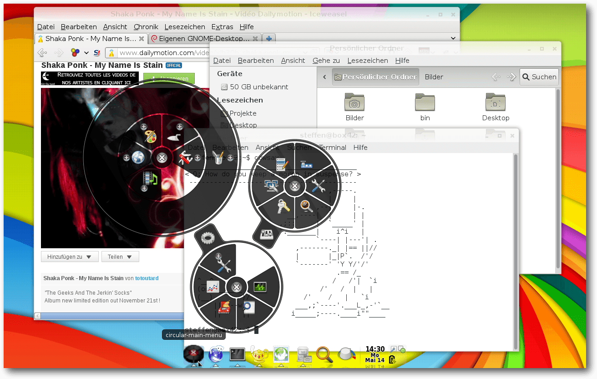Viewport: 597px width, 379px height.
Task: Launch the green system monitor item
Action: [260, 287]
